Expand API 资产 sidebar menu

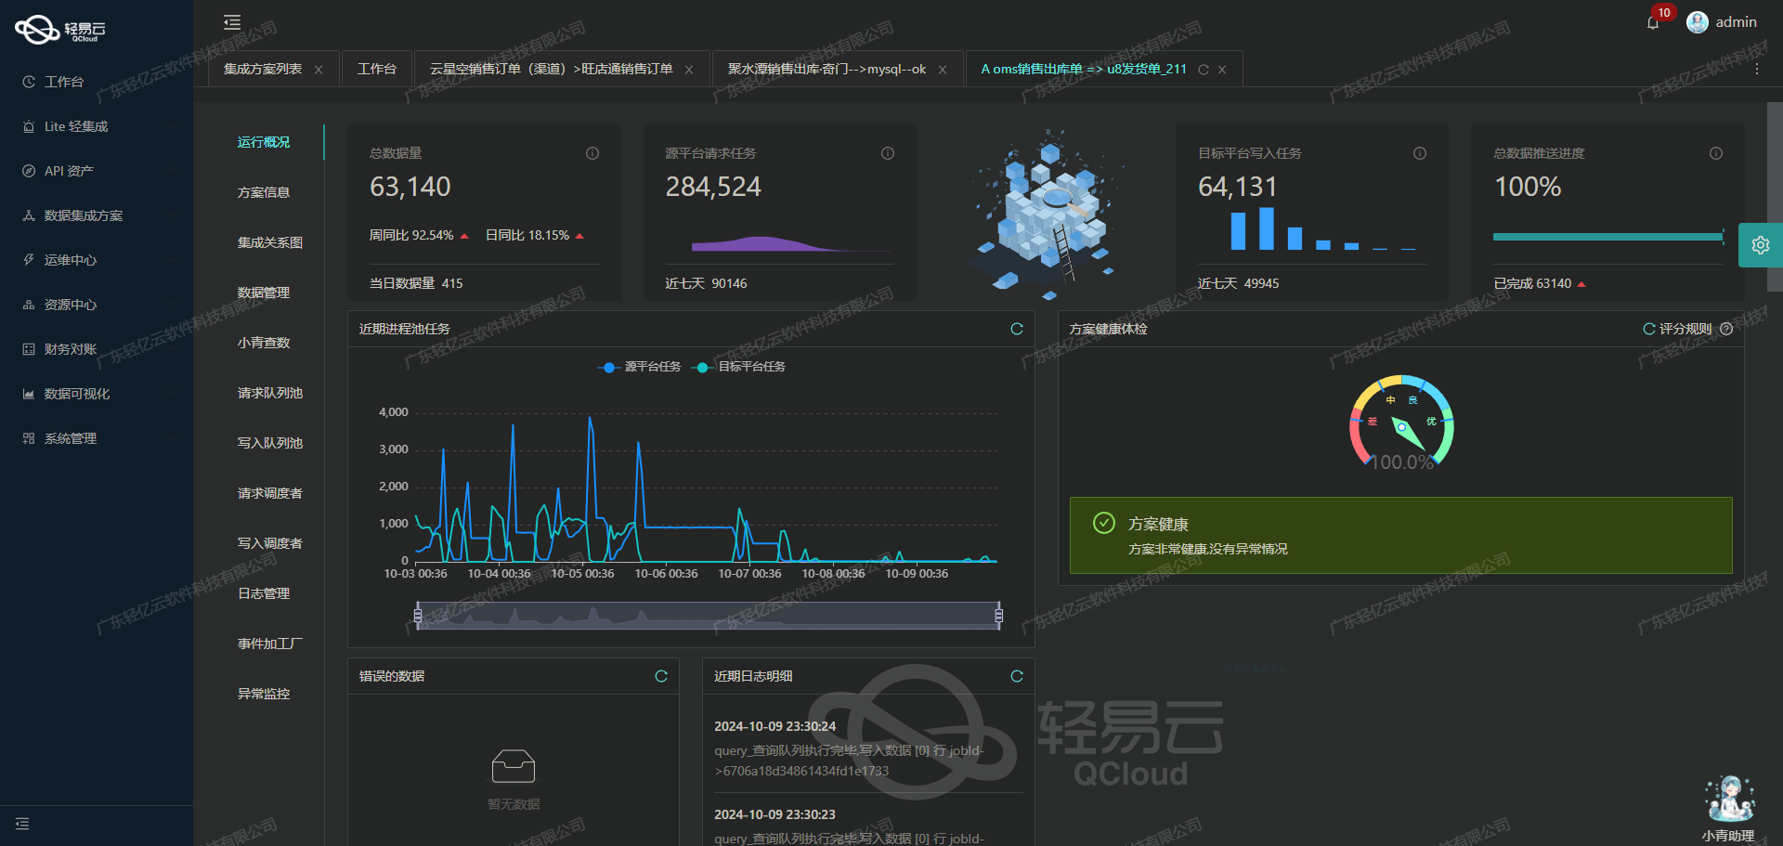point(97,171)
